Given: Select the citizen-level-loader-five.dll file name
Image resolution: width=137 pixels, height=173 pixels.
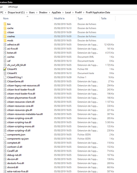Looking at the screenshot, I should [21, 90].
